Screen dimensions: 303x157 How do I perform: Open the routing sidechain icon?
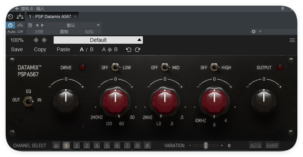tap(20, 16)
